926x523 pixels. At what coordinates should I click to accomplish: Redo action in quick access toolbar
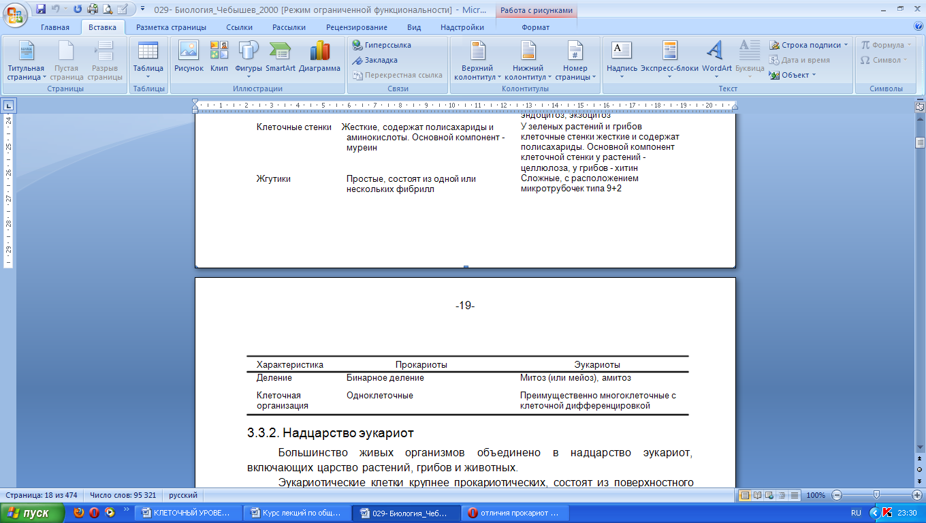click(x=78, y=9)
